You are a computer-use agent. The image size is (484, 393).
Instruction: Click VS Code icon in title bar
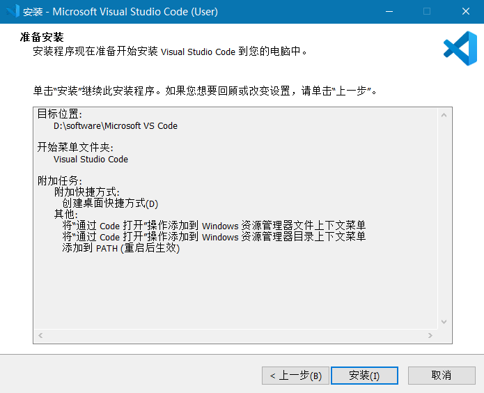pos(13,11)
